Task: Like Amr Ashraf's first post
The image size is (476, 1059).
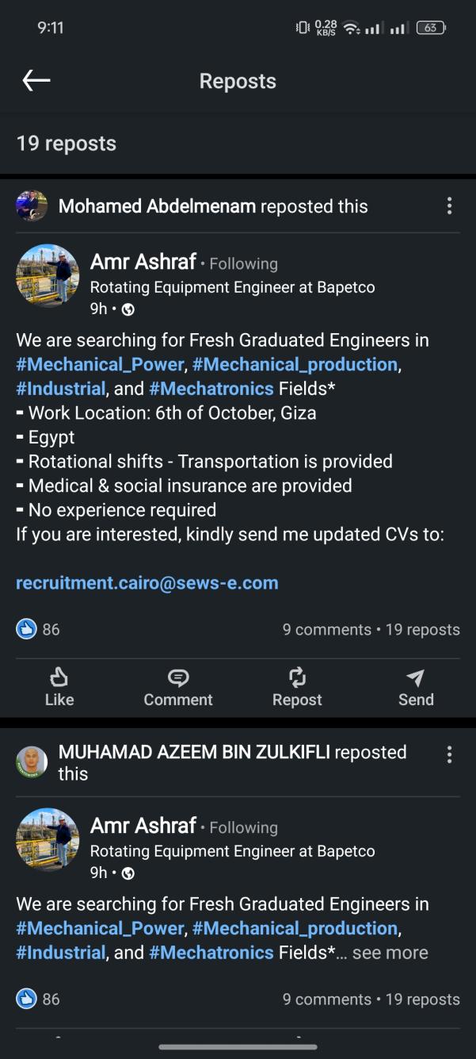Action: 59,686
